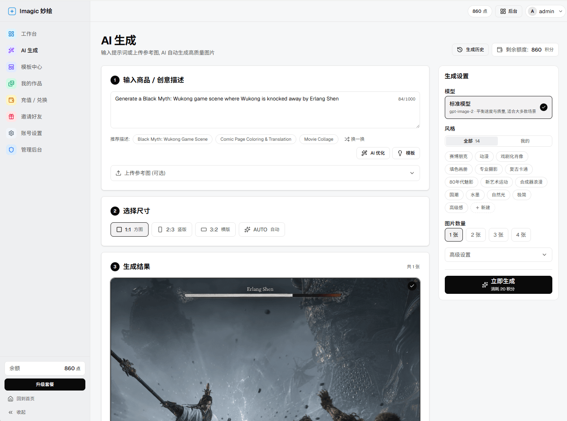The height and width of the screenshot is (421, 567).
Task: Shuffle suggestions via 换一换 icon
Action: click(347, 139)
